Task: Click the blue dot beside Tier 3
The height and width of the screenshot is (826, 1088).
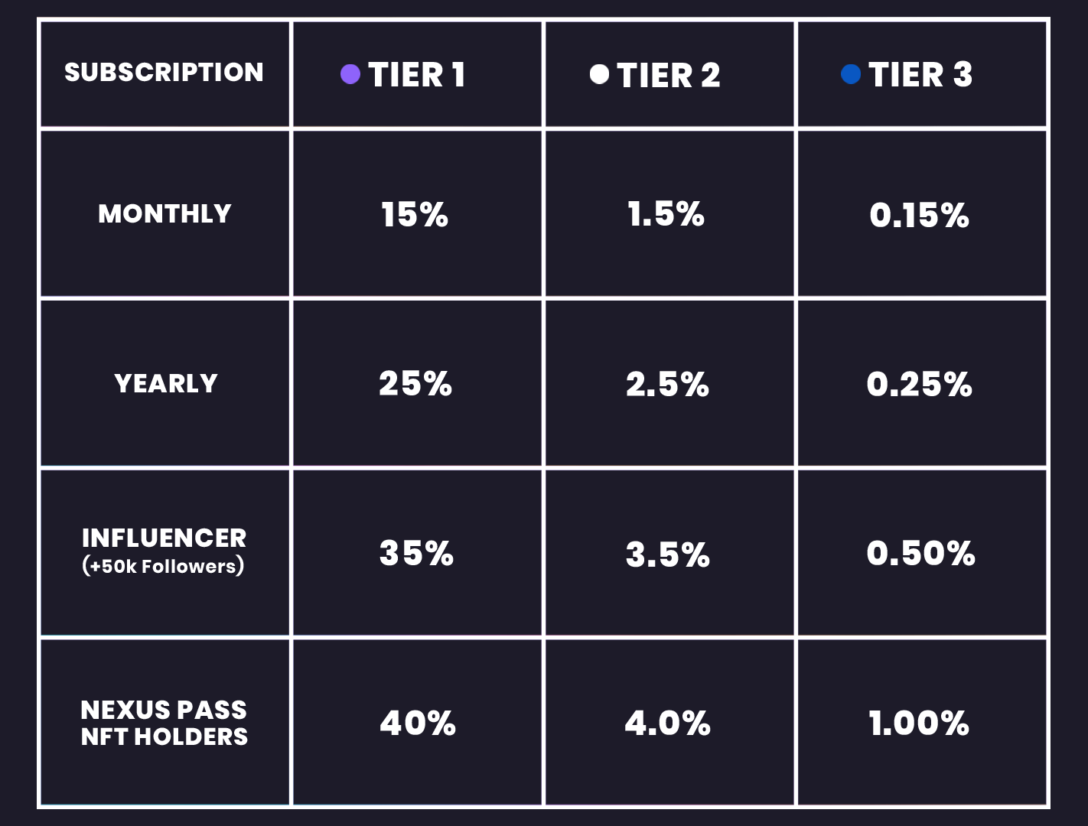Action: (x=851, y=74)
